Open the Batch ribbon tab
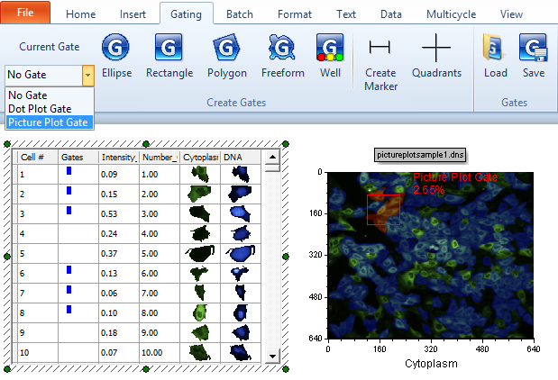Viewport: 558px width, 380px height. [x=239, y=14]
